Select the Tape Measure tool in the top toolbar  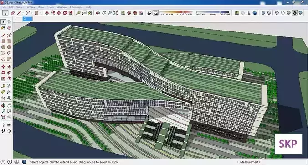(x=78, y=13)
